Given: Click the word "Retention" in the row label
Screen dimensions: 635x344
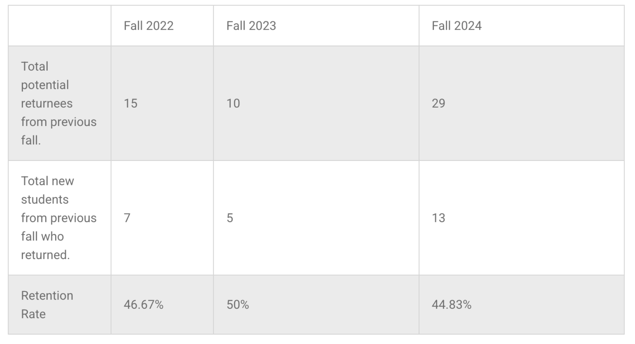Looking at the screenshot, I should 47,296.
